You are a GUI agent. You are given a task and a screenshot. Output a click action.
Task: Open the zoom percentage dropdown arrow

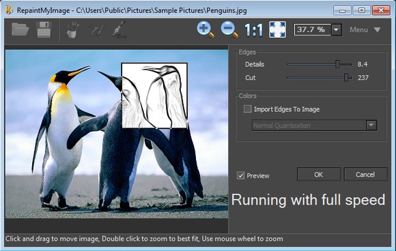point(336,30)
